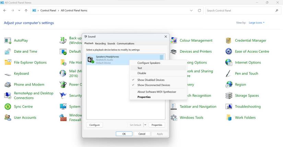Open the Security flag icon
The image size is (283, 147).
point(63,95)
